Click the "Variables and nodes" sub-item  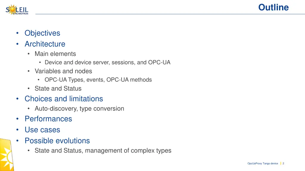tap(63, 71)
